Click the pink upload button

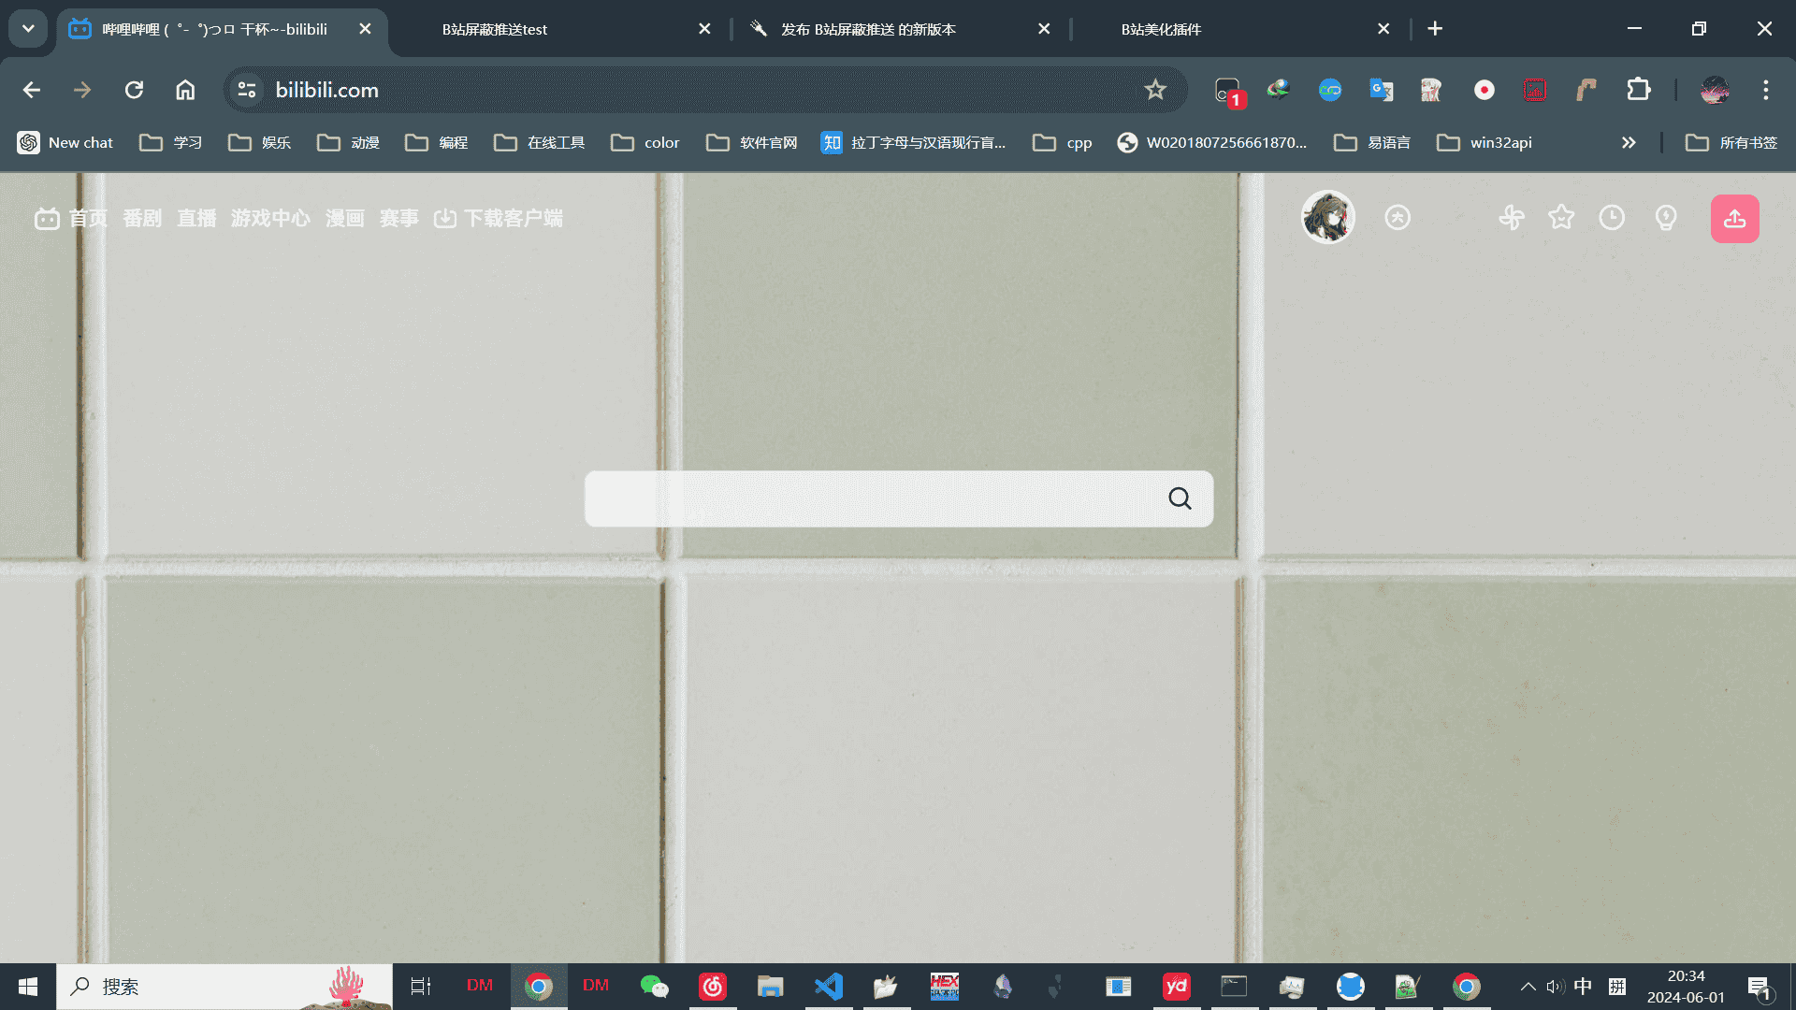[x=1734, y=219]
